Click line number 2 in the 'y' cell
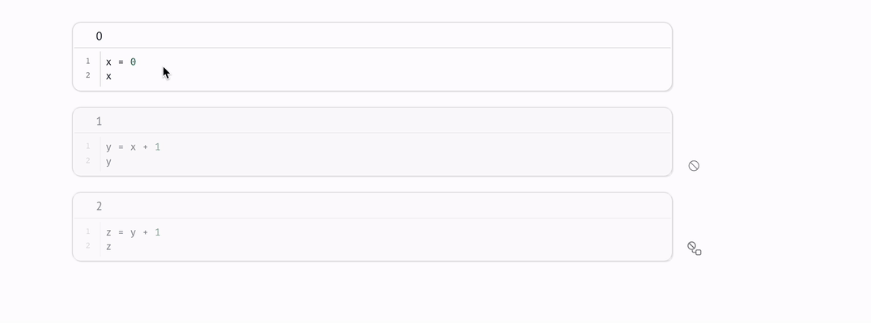Screen dimensions: 871x323 point(87,160)
